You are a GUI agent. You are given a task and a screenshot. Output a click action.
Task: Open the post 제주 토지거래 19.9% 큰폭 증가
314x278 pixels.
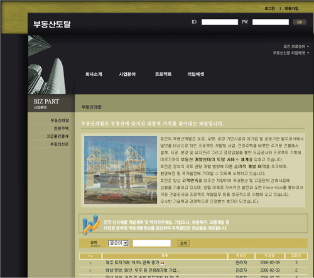click(133, 263)
